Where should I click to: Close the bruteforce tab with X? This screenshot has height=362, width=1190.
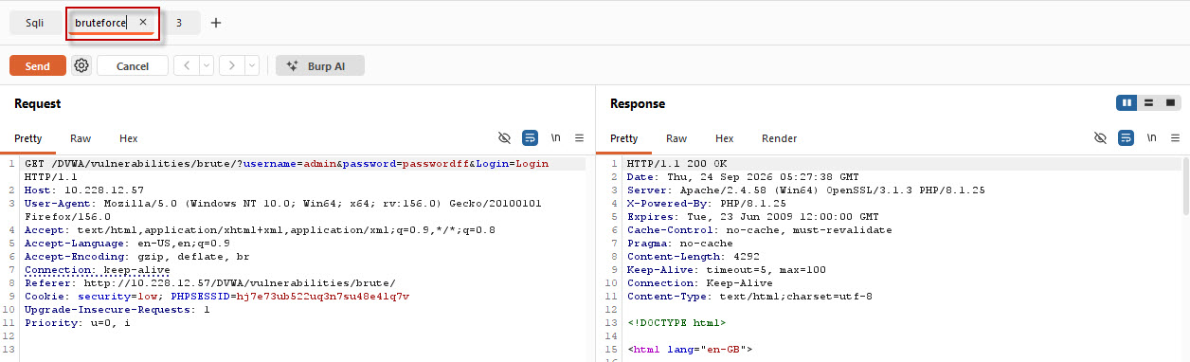coord(143,22)
